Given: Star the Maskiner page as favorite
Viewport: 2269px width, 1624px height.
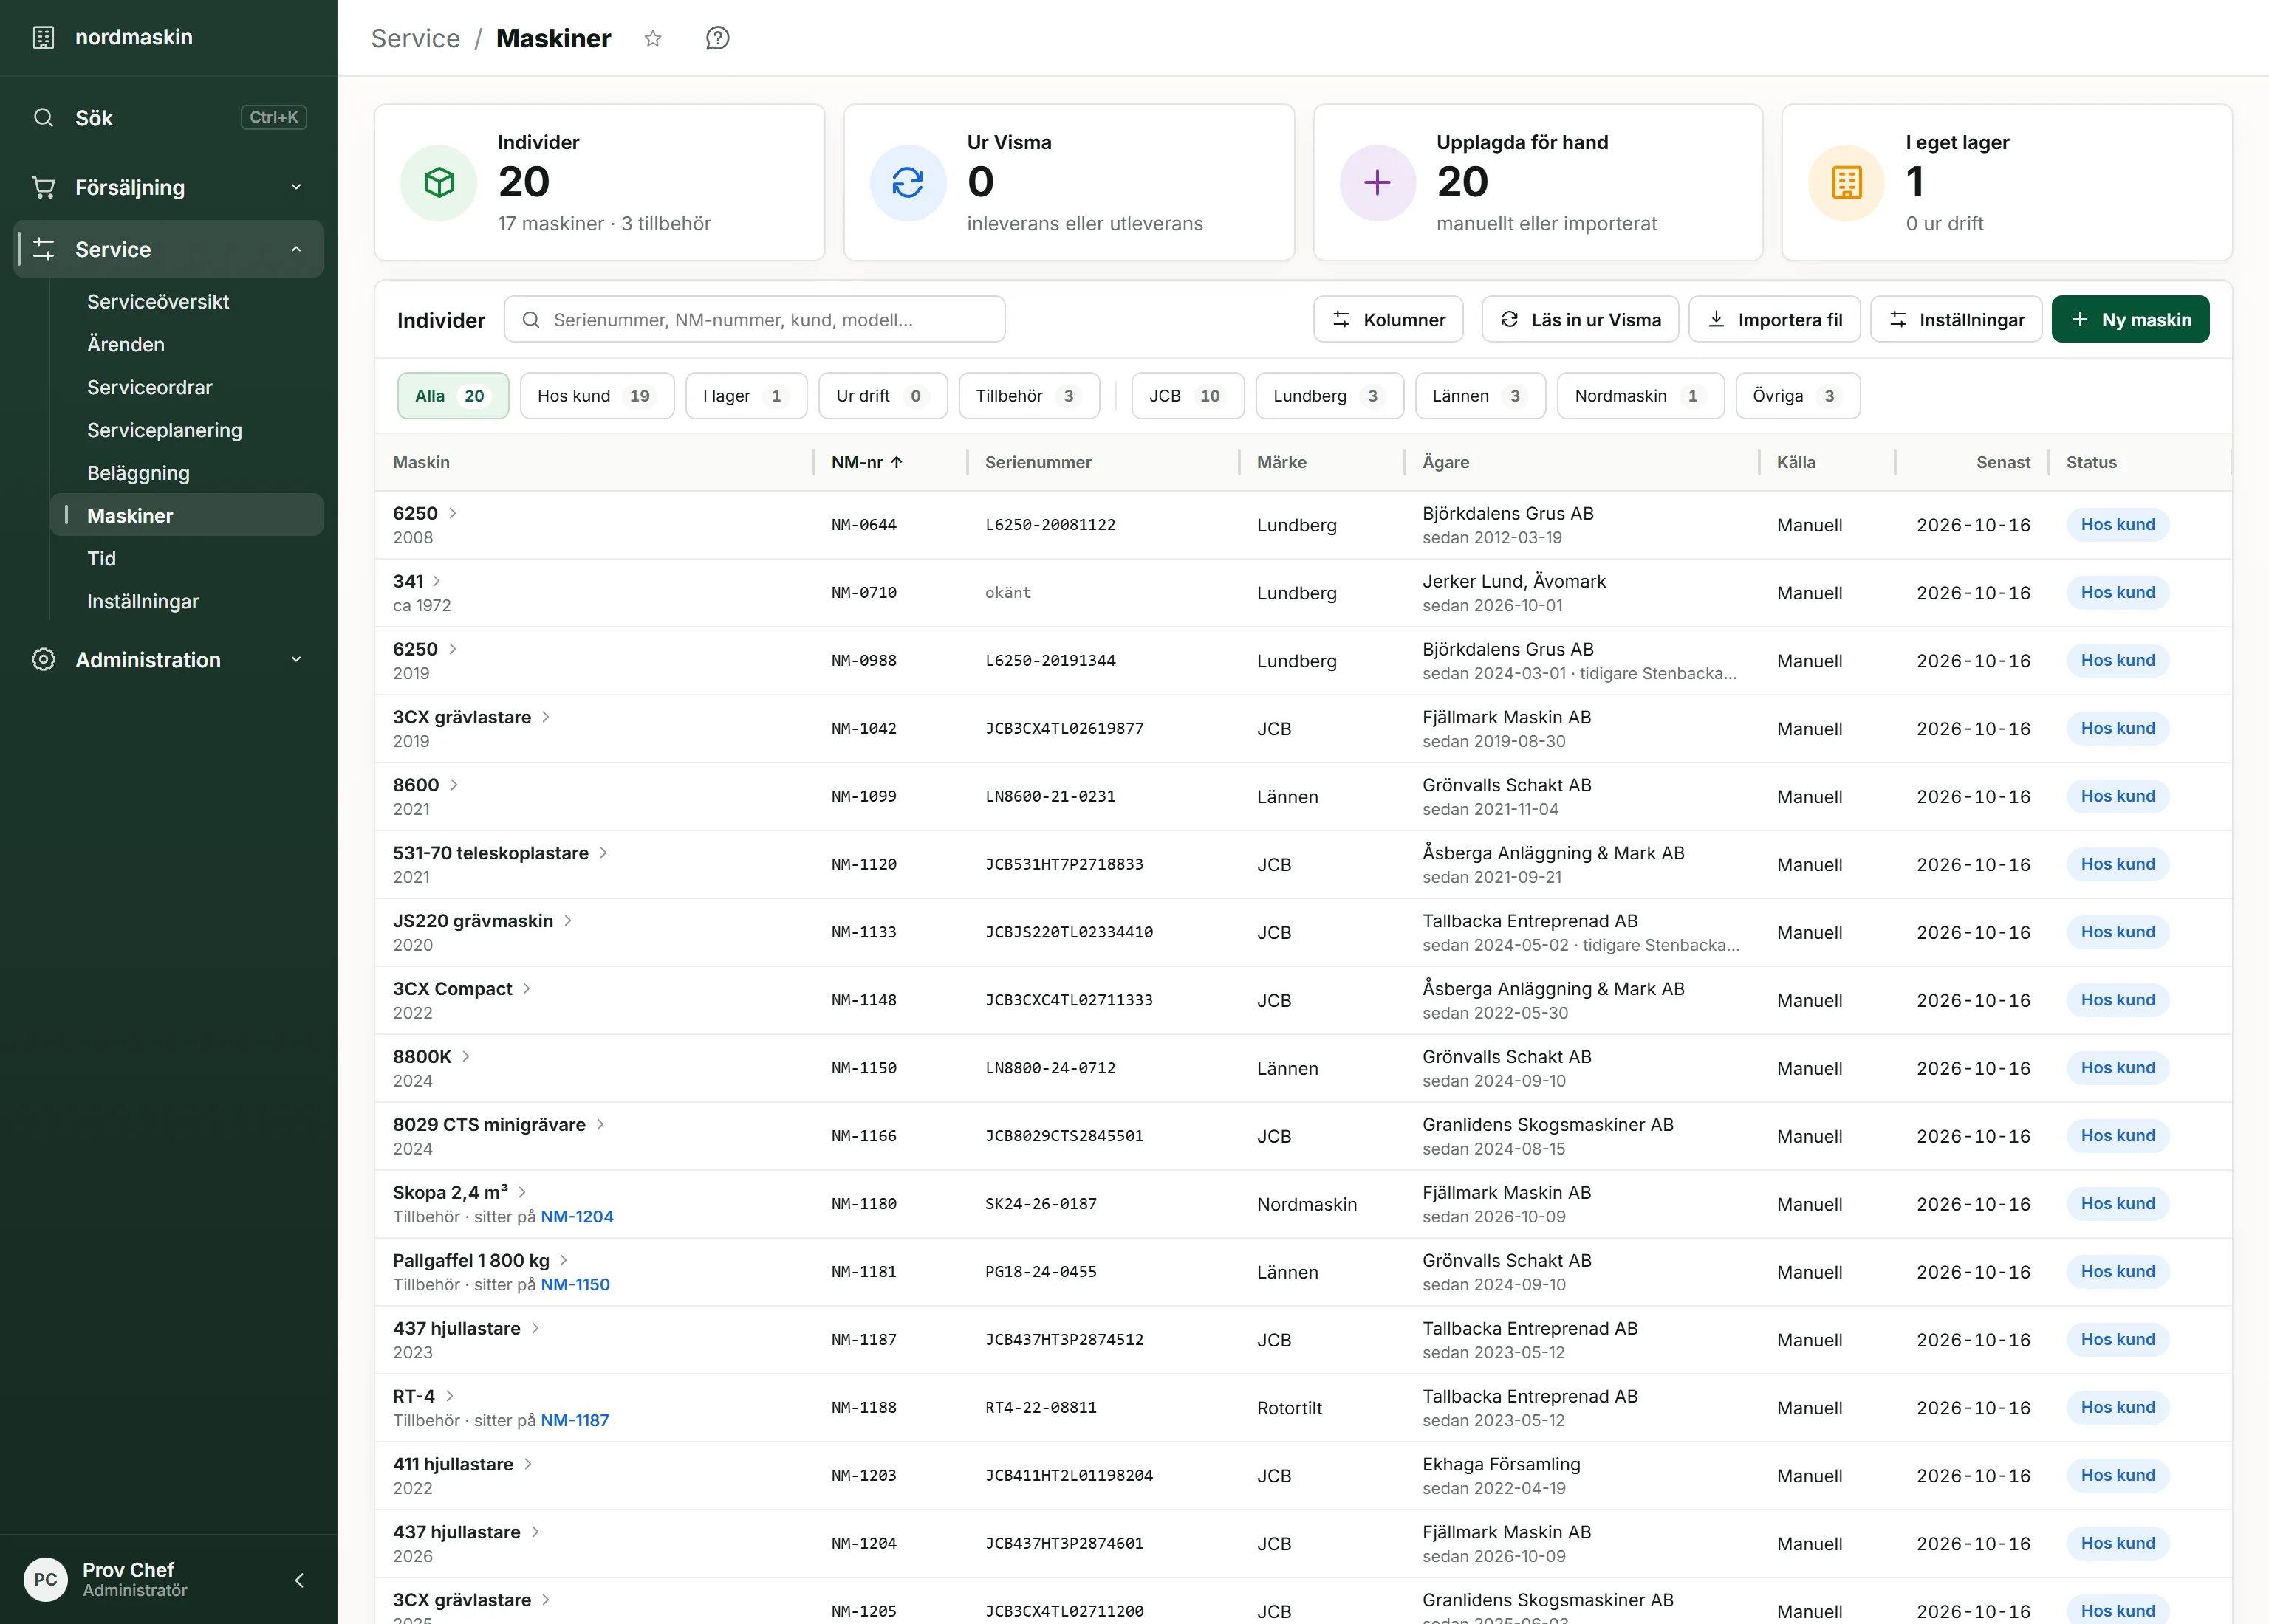Looking at the screenshot, I should [x=653, y=38].
